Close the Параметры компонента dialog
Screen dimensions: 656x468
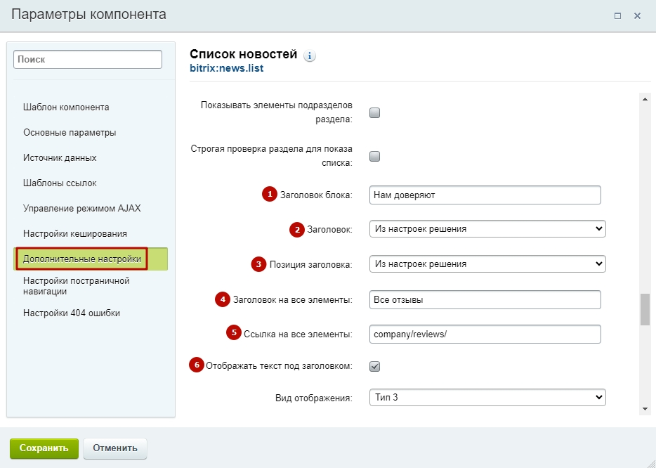pos(637,16)
